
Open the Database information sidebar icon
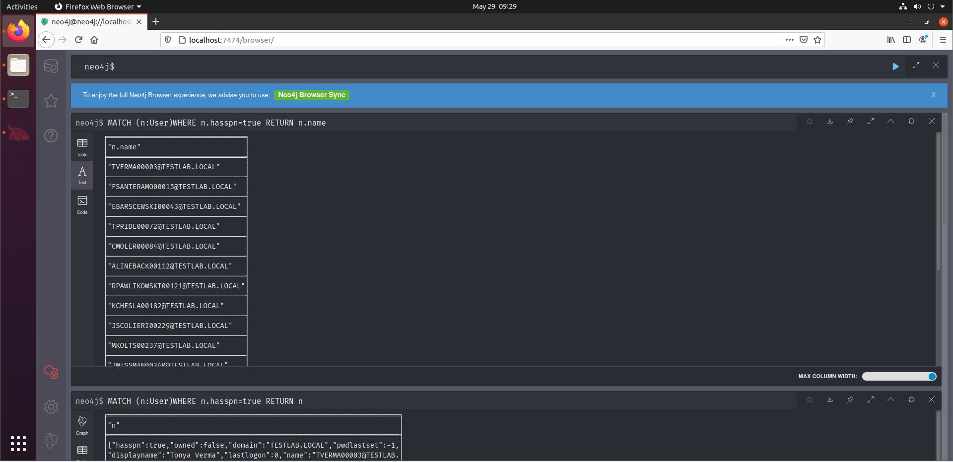click(x=51, y=66)
